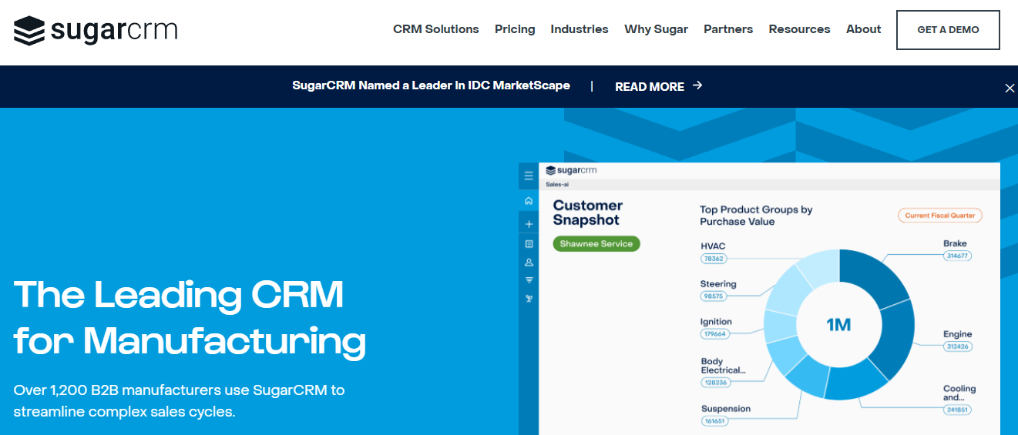Click the SugarCRM logo in the header
Viewport: 1018px width, 435px height.
click(x=96, y=30)
